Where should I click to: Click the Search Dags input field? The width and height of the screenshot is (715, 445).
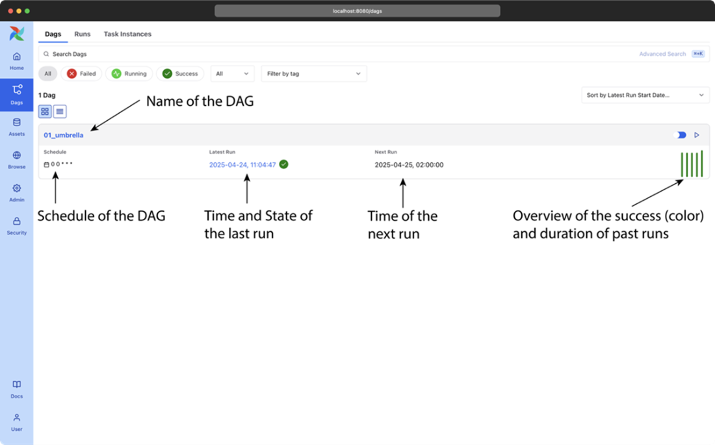click(325, 54)
